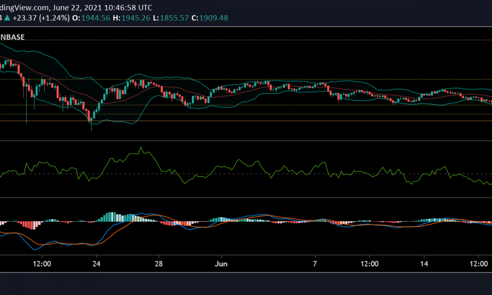Click the Jun month axis label
This screenshot has height=295, width=492.
pos(221,264)
